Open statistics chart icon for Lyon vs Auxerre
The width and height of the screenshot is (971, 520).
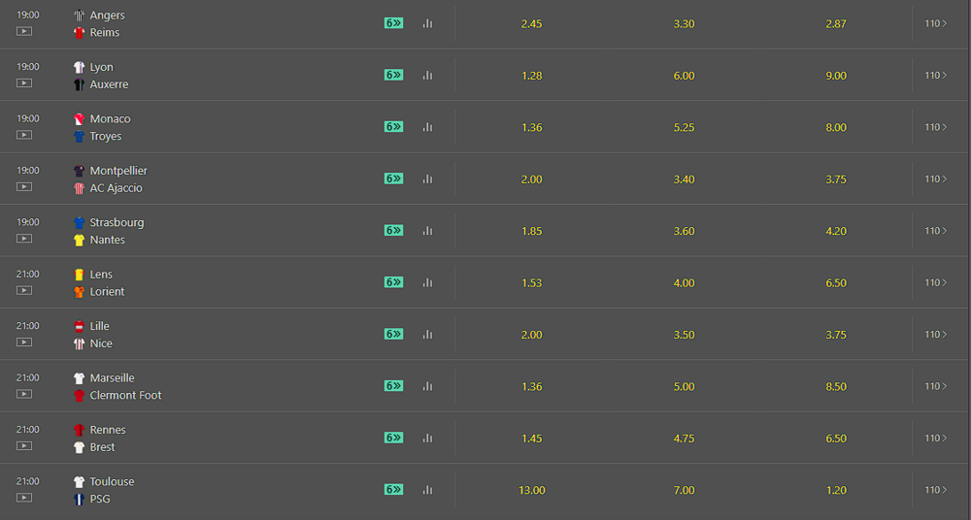tap(427, 76)
